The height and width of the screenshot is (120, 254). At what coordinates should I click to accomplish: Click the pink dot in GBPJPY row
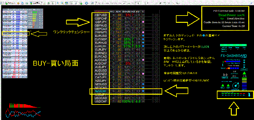point(143,22)
